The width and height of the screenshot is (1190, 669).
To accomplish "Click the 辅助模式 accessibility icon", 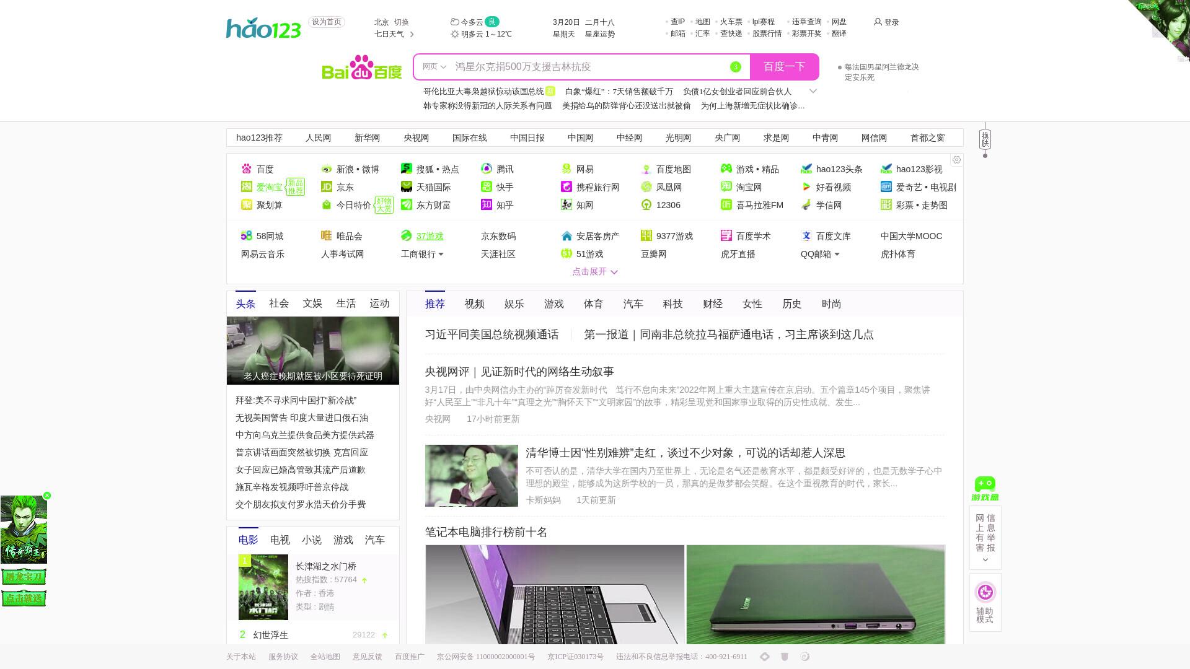I will click(x=985, y=592).
